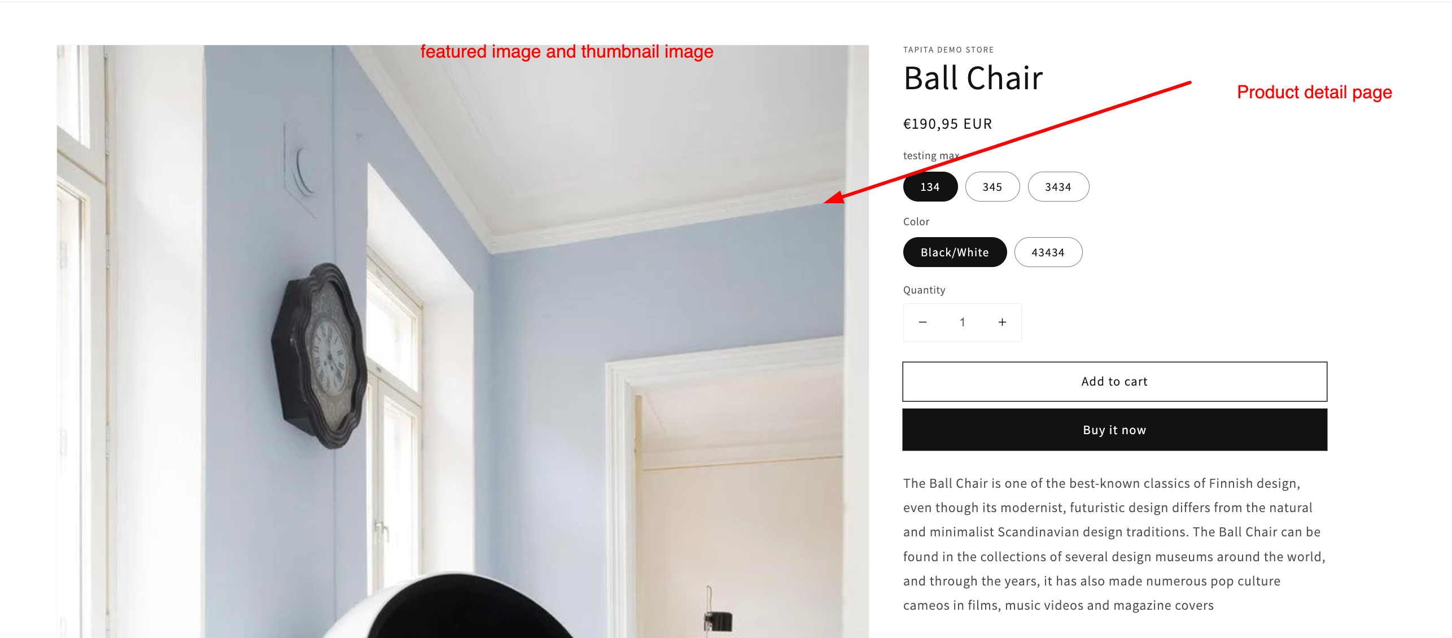The image size is (1452, 638).
Task: Click the wall clock in the photo
Action: click(x=318, y=356)
